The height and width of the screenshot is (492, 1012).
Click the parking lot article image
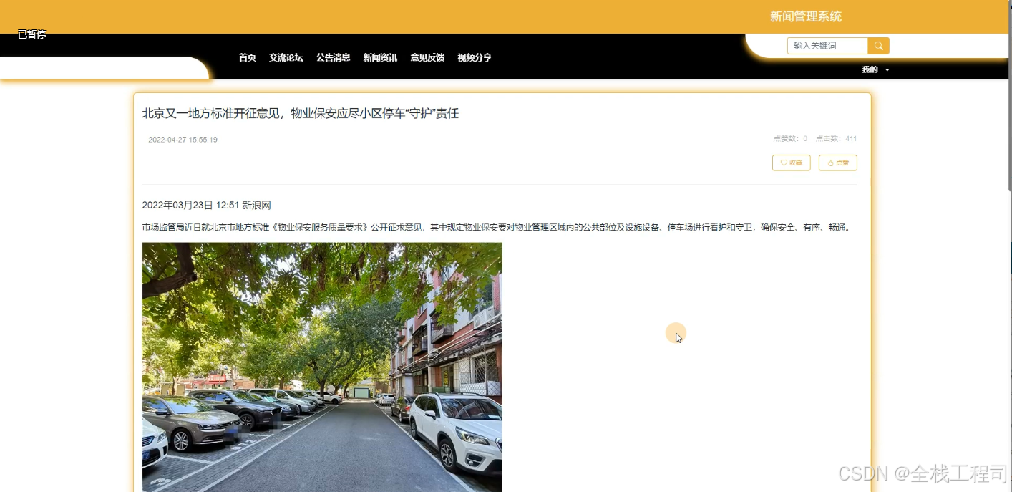[322, 367]
